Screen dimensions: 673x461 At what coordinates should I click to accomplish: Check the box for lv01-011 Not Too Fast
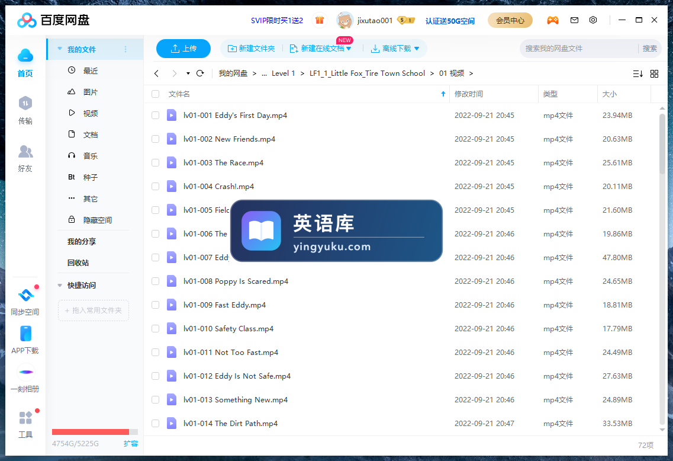pyautogui.click(x=155, y=353)
